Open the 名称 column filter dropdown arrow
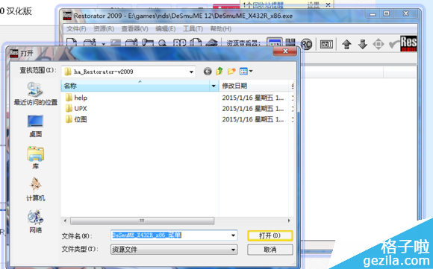The height and width of the screenshot is (269, 433). (x=214, y=86)
